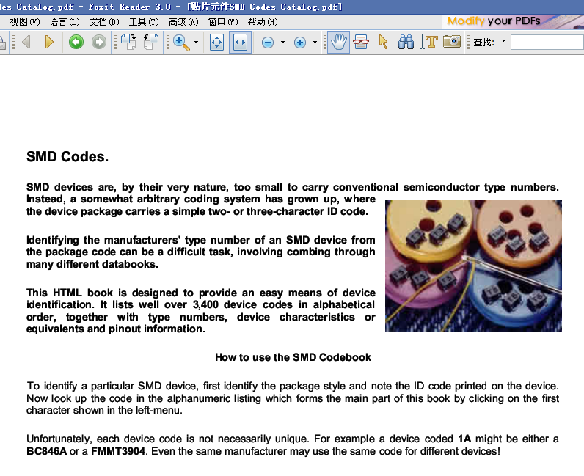Click the paragraph starting 'Identifying the manufacturers'
The image size is (584, 476).
[x=200, y=252]
